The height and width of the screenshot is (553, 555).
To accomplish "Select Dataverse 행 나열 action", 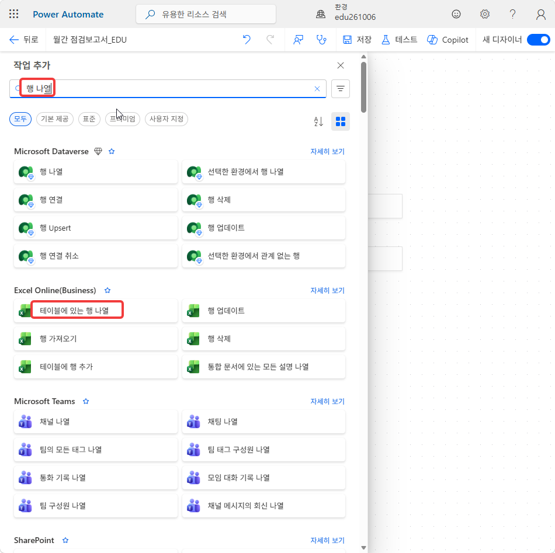I will [96, 172].
